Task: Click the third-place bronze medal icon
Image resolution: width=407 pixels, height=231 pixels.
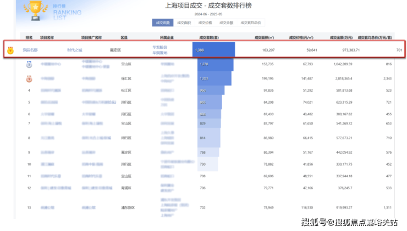Action: point(29,78)
